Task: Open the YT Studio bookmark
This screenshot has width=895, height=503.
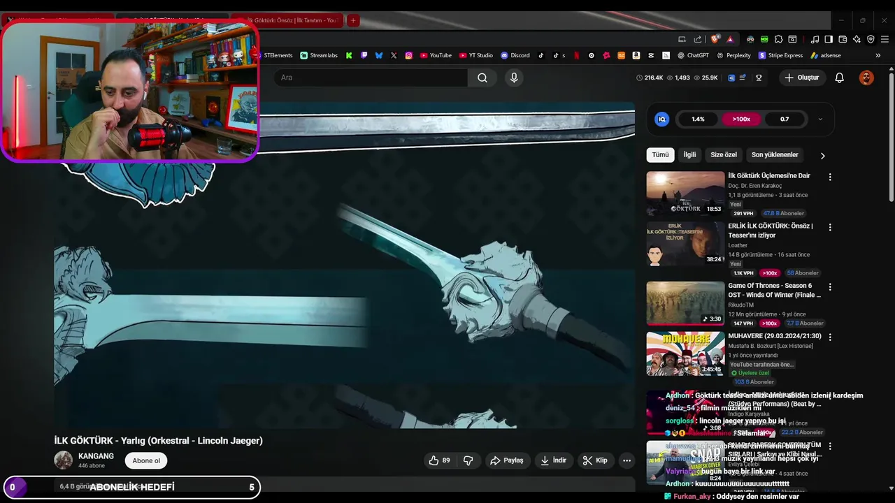Action: point(476,55)
